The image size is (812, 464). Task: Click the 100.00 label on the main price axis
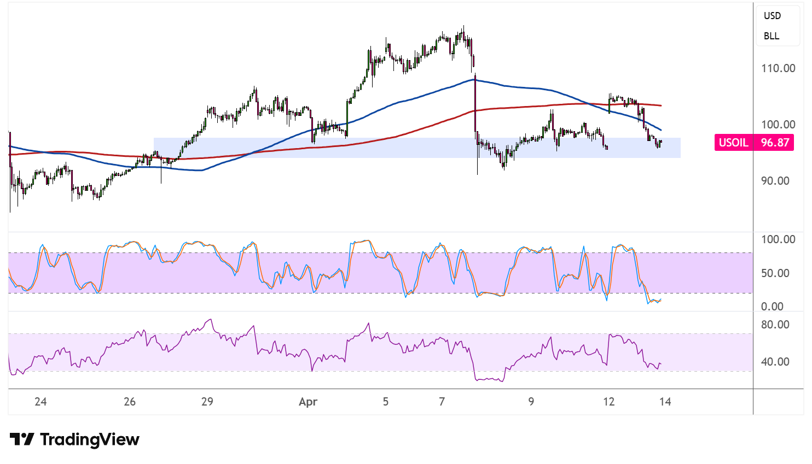coord(778,125)
